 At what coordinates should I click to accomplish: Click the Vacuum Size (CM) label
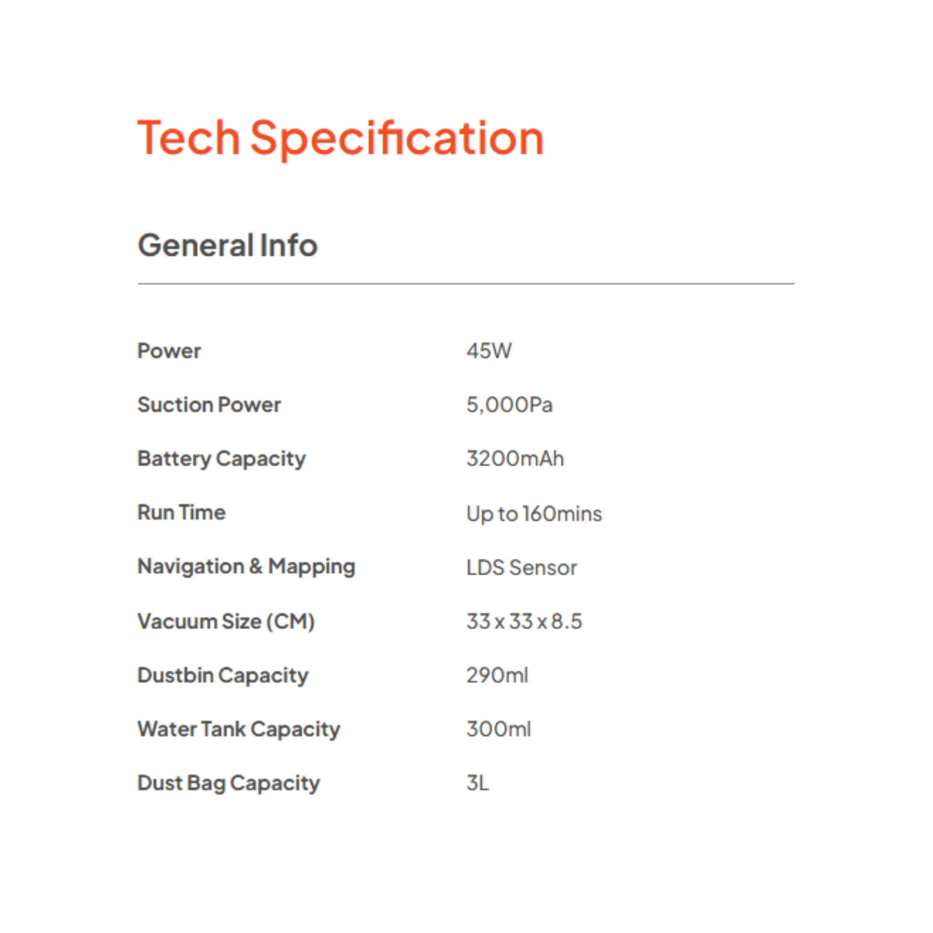click(x=226, y=621)
